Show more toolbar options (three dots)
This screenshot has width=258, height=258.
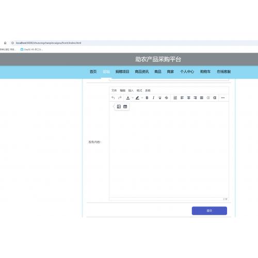coord(223,98)
